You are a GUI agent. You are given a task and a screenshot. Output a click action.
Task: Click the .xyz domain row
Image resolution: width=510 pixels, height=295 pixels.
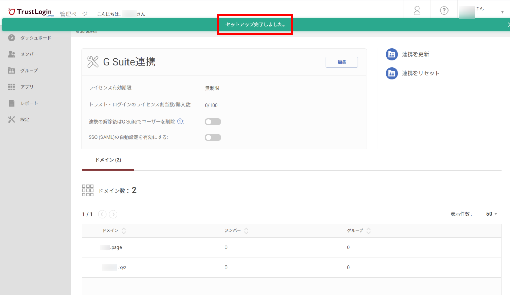[x=291, y=268]
